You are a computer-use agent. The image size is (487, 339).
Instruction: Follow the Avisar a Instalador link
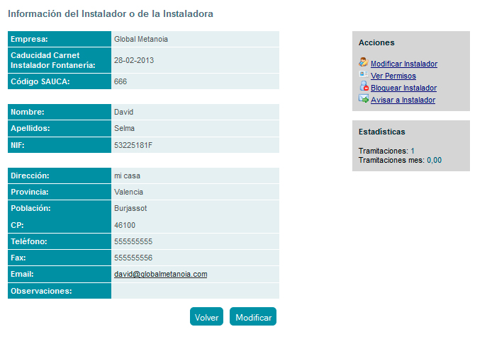403,100
